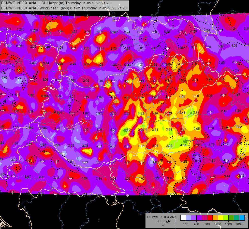Select the dark green legend swatch
This screenshot has width=249, height=229.
pos(231,218)
